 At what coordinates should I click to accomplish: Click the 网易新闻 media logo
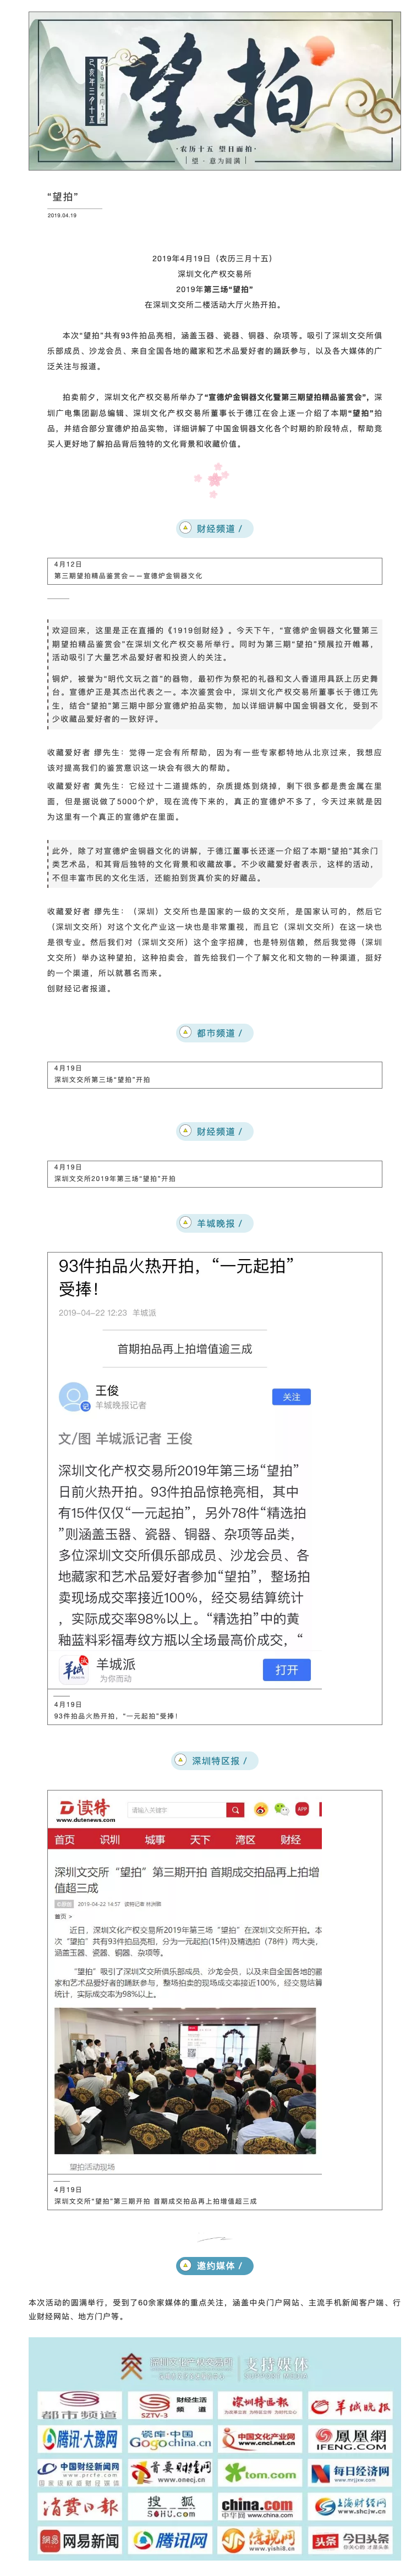pos(80,2541)
